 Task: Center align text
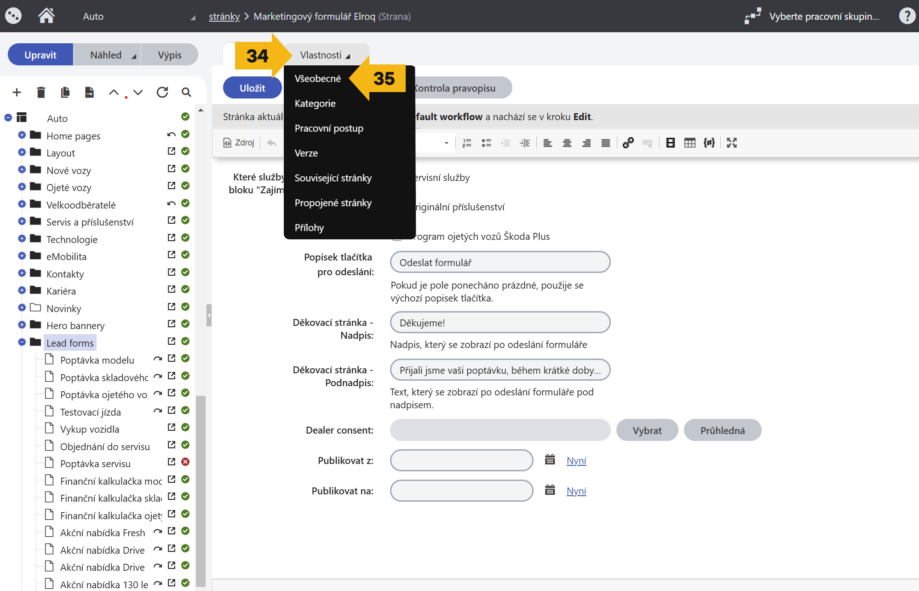pos(567,143)
